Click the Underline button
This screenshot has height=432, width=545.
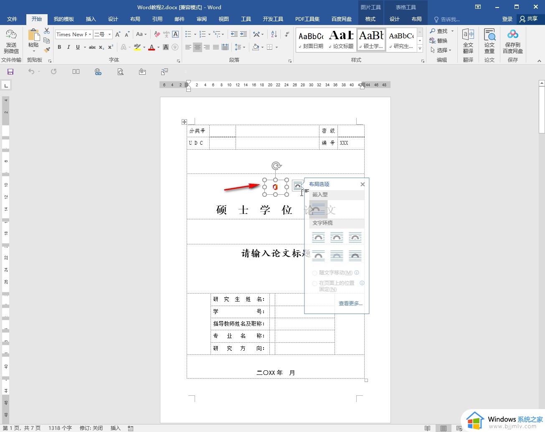click(x=78, y=47)
